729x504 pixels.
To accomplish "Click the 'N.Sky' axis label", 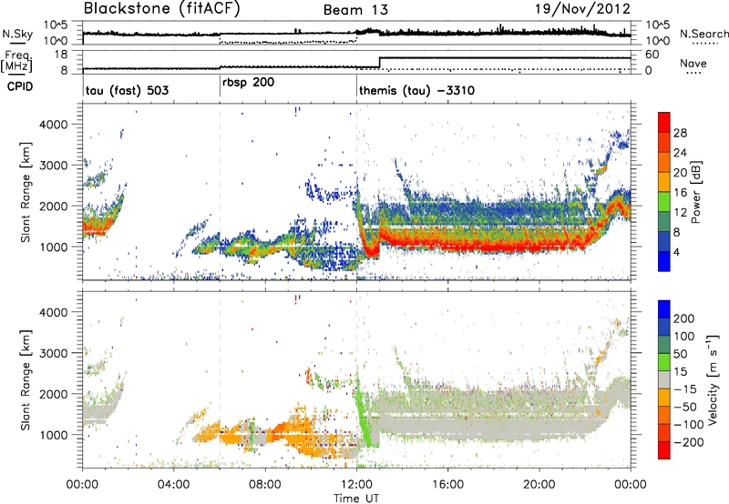I will tap(17, 34).
